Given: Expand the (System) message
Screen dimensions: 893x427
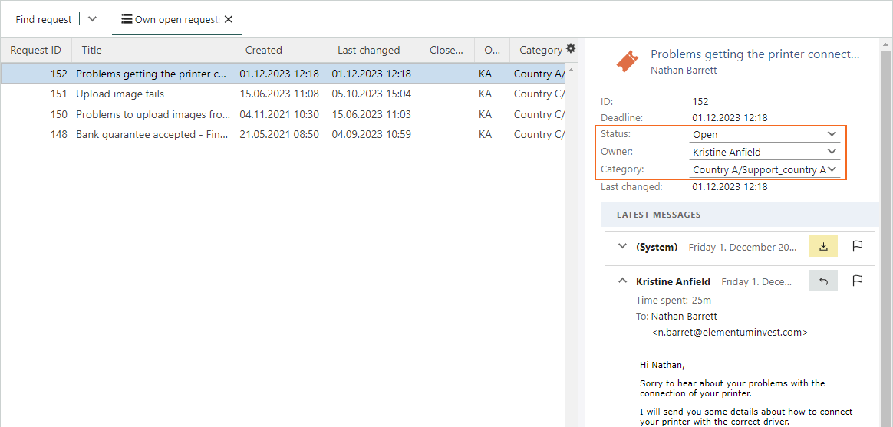Looking at the screenshot, I should 622,247.
